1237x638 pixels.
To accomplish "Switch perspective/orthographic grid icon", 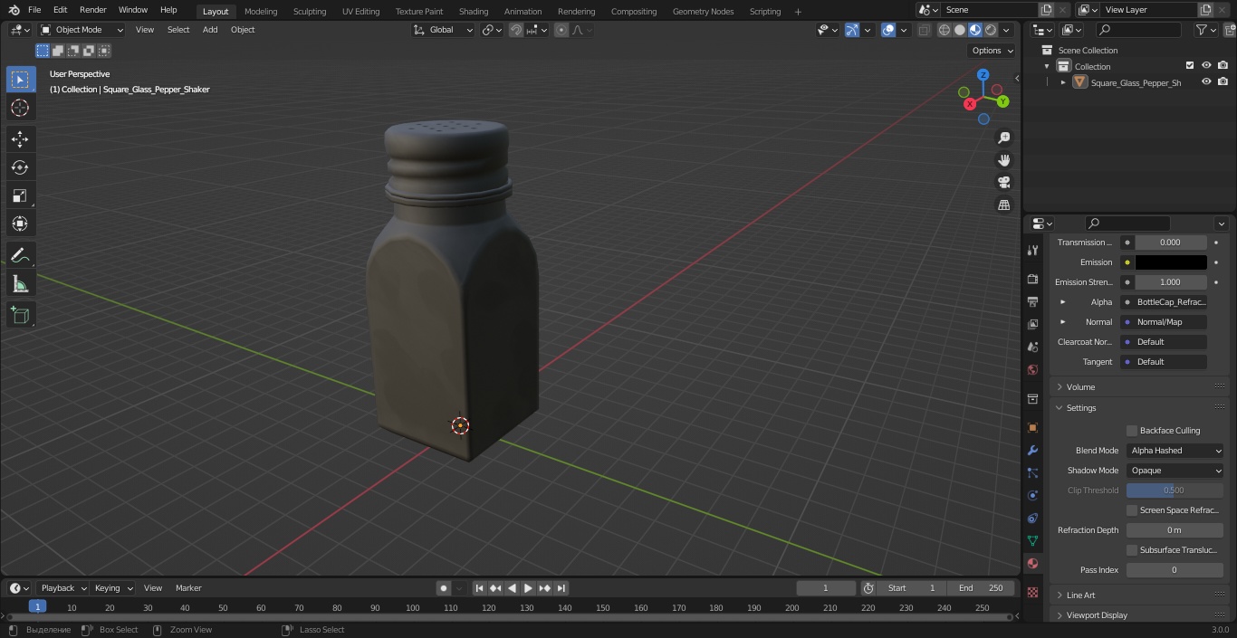I will pos(1003,205).
